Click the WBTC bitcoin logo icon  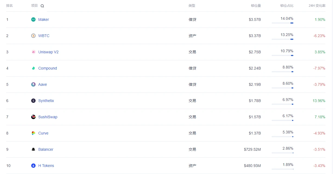(x=33, y=36)
